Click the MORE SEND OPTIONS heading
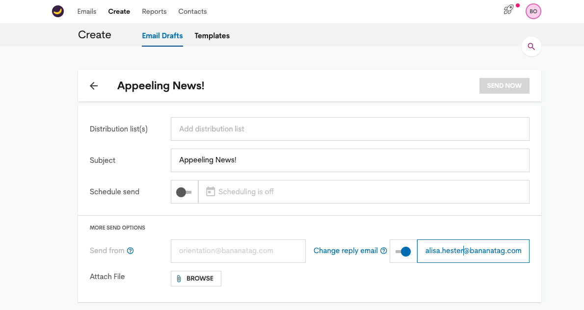Image resolution: width=584 pixels, height=310 pixels. coord(117,228)
